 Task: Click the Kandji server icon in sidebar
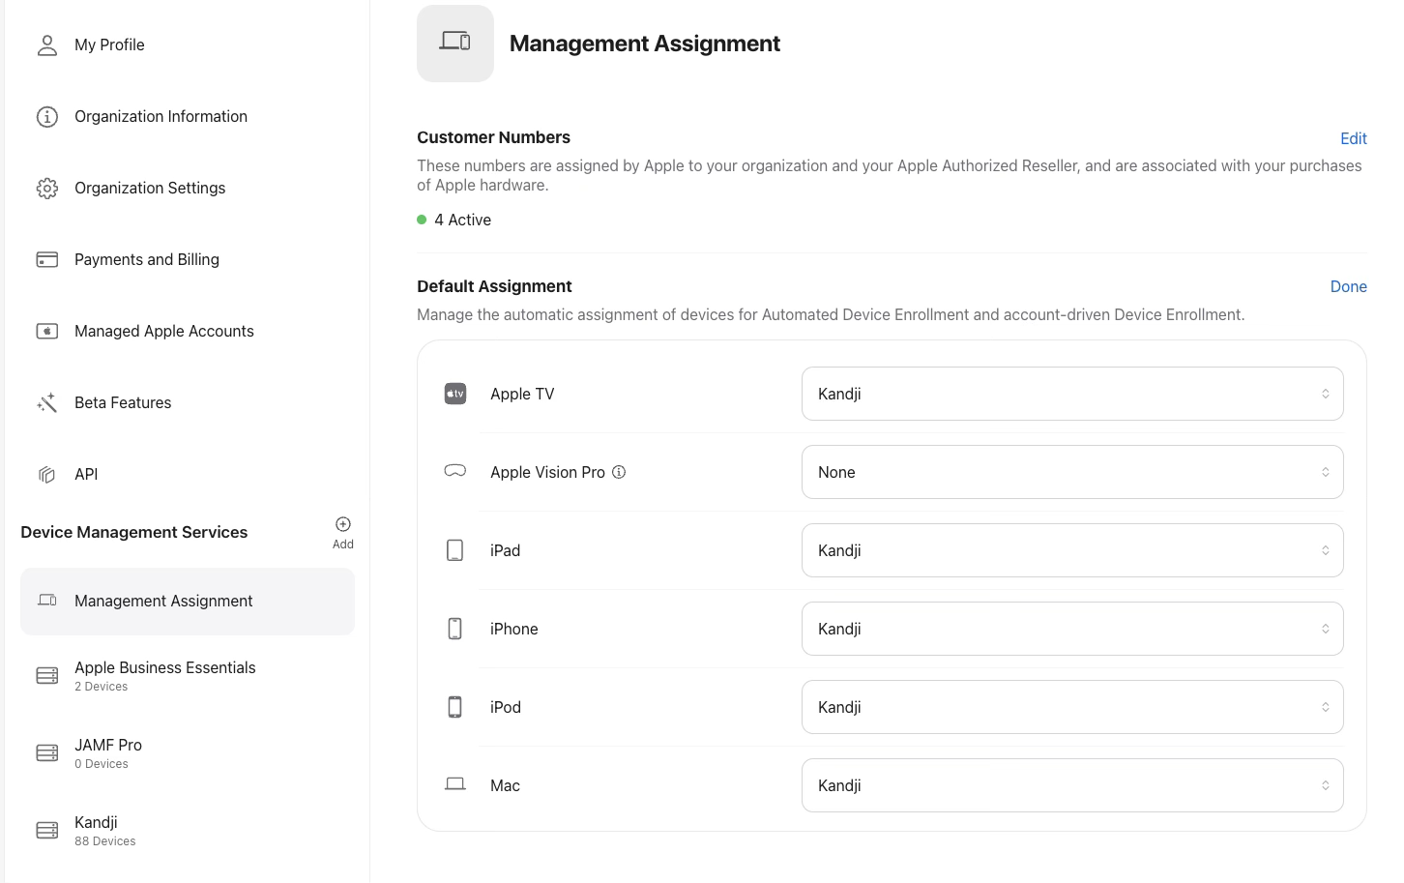click(x=46, y=831)
